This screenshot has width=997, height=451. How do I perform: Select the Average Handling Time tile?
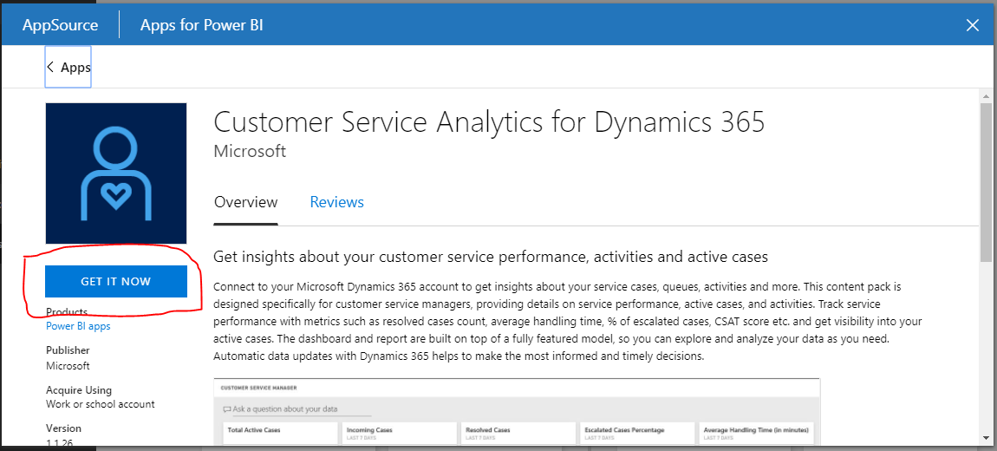(x=756, y=433)
